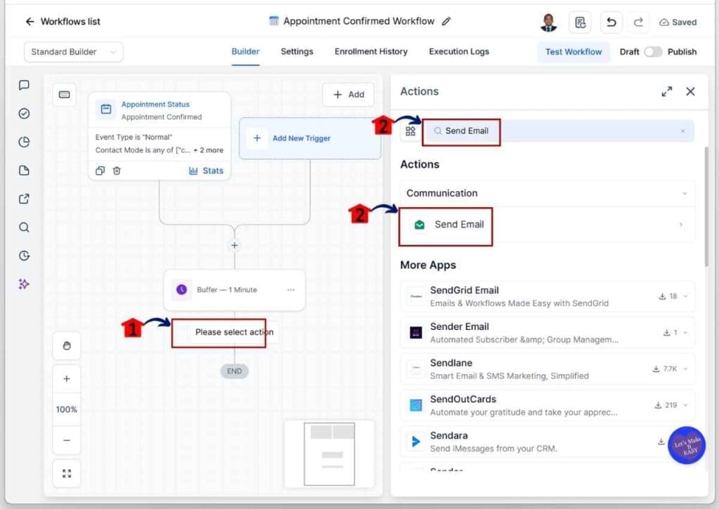
Task: Add step with plus connector node
Action: (235, 245)
